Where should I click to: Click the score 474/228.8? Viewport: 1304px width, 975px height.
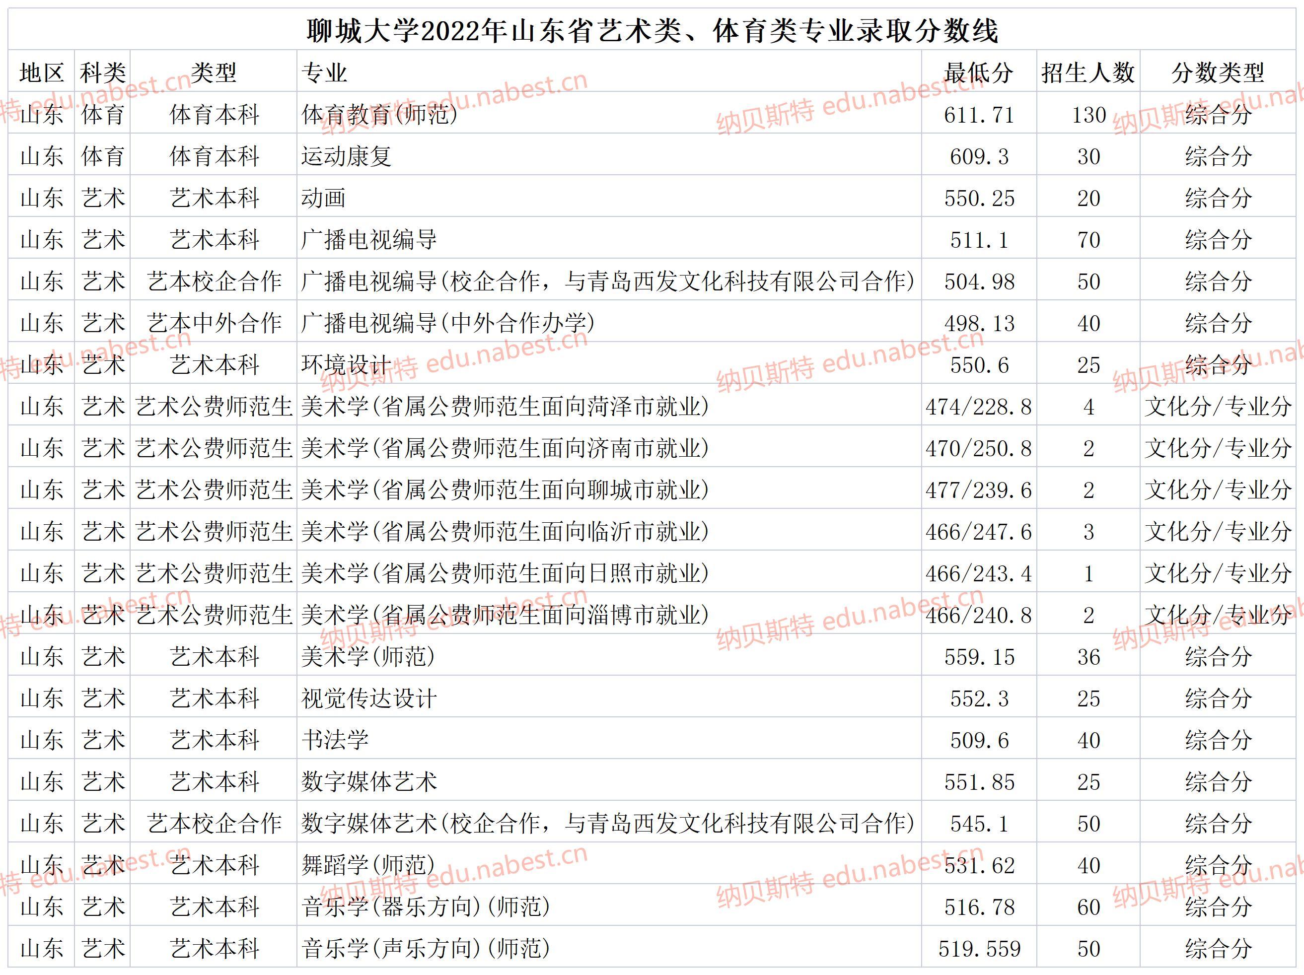coord(979,408)
